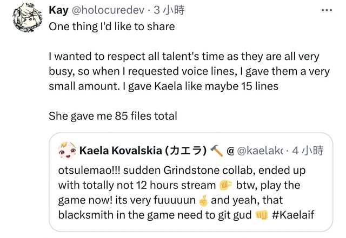Open the '4 小時' quoted tweet timestamp
This screenshot has width=346, height=238.
click(x=307, y=150)
